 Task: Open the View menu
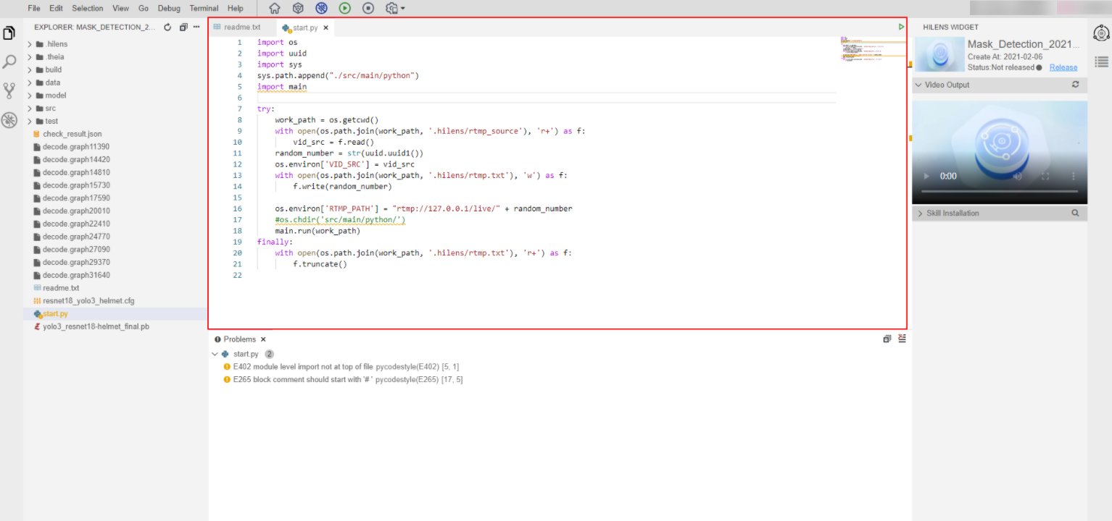click(x=121, y=9)
